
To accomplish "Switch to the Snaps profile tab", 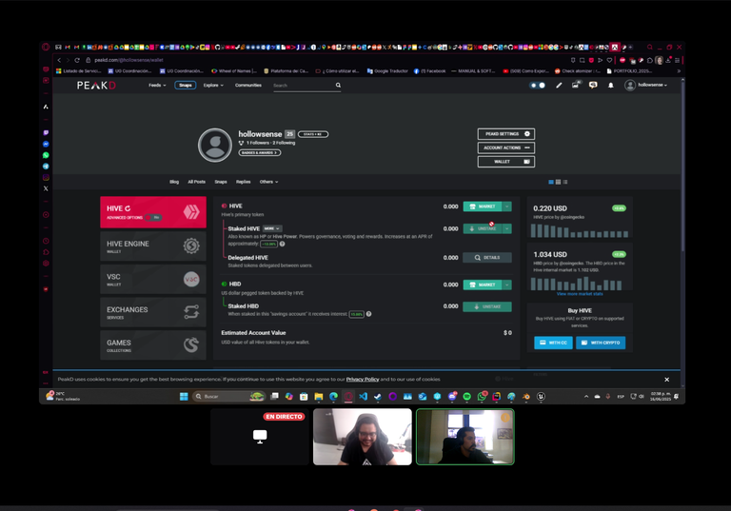I will (x=221, y=182).
